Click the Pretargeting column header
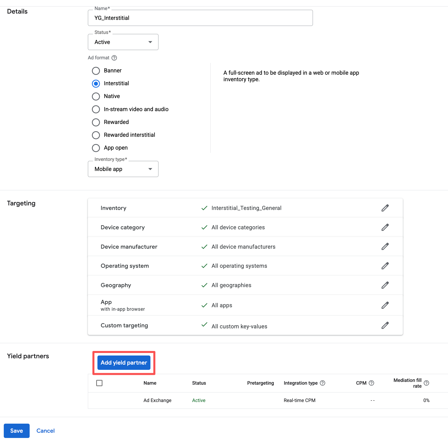 260,383
